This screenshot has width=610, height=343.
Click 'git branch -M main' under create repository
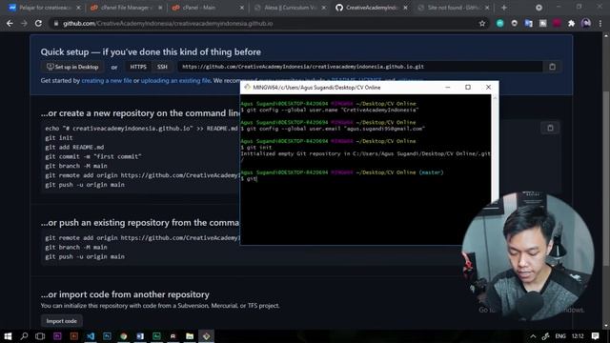[x=76, y=166]
